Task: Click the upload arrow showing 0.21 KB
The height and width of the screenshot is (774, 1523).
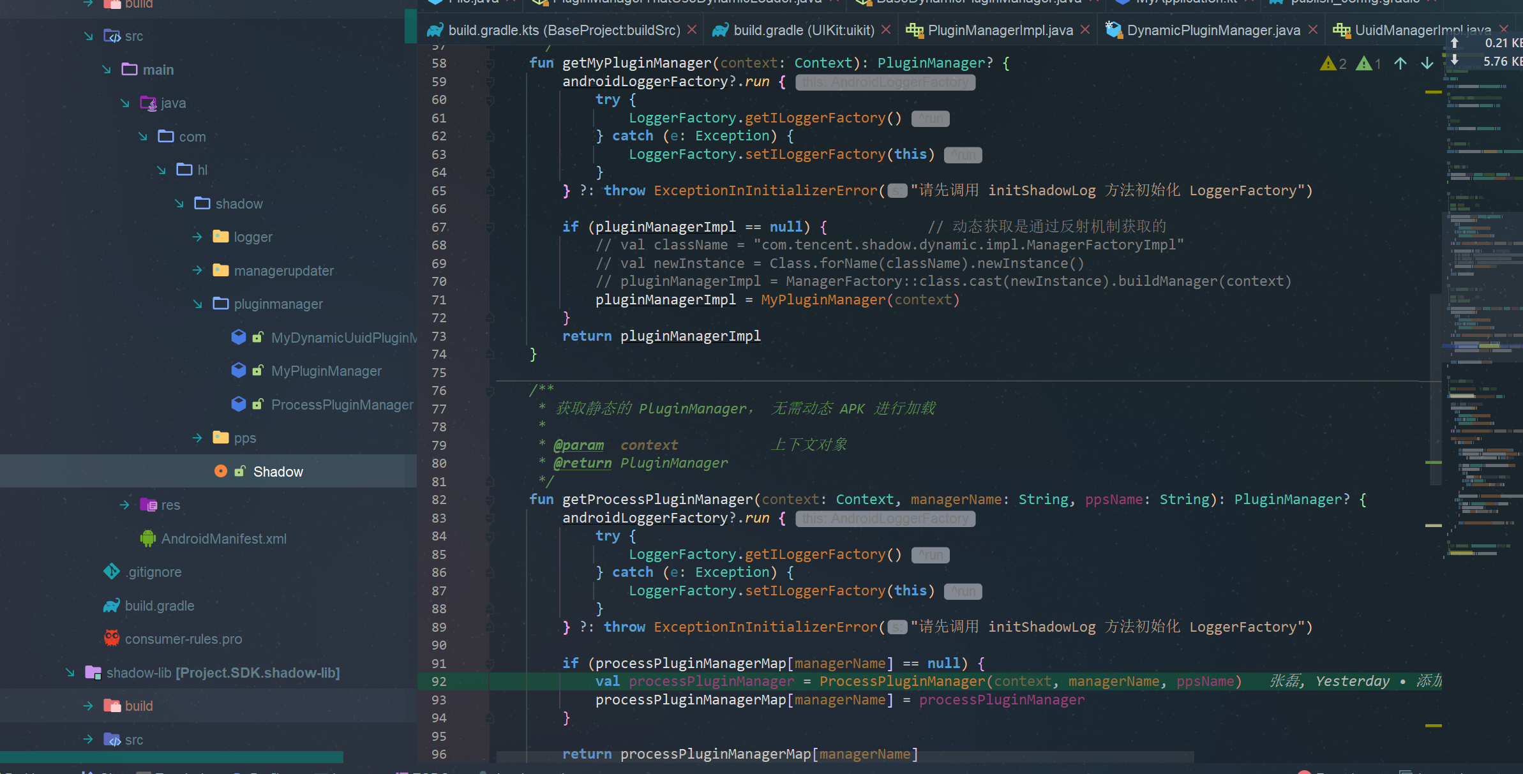Action: tap(1454, 43)
